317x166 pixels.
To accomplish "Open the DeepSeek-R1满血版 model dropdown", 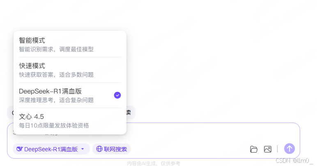I will [x=51, y=149].
